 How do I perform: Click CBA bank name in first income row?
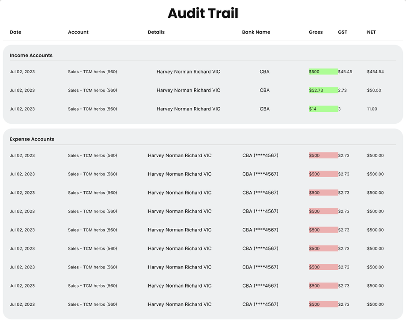point(264,72)
